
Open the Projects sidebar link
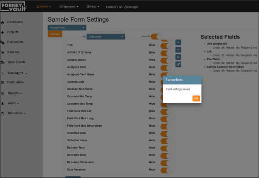pos(13,32)
